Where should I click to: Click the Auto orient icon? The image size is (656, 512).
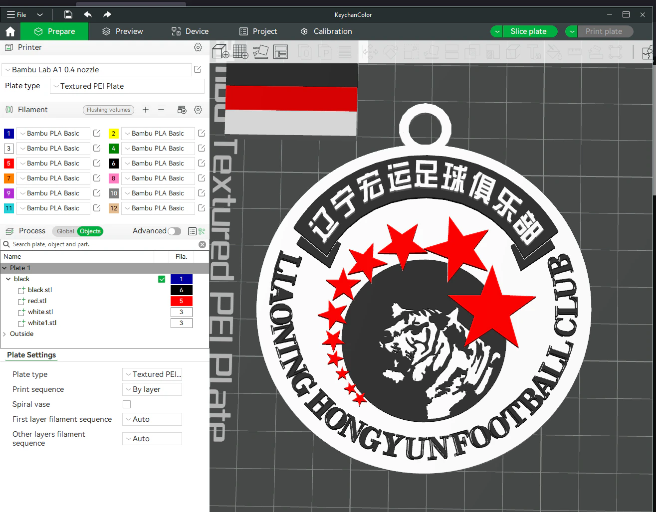(260, 51)
